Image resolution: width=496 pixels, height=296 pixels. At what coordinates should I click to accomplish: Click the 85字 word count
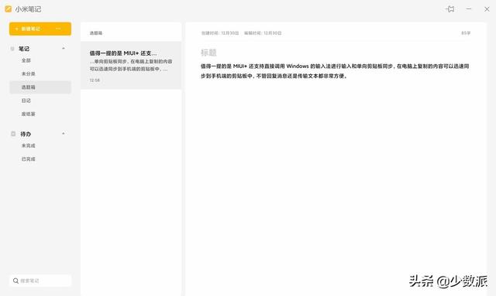[466, 32]
